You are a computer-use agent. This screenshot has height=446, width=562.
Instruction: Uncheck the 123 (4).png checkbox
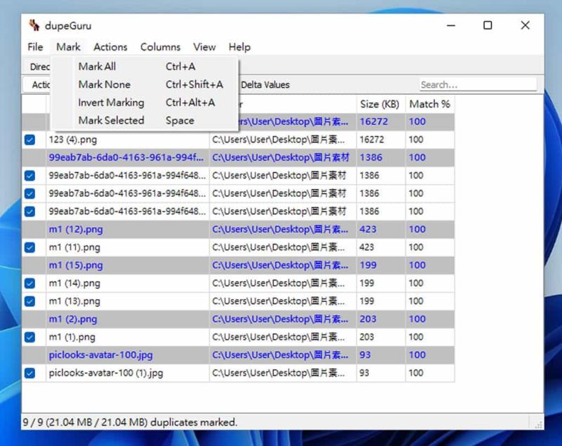[30, 140]
